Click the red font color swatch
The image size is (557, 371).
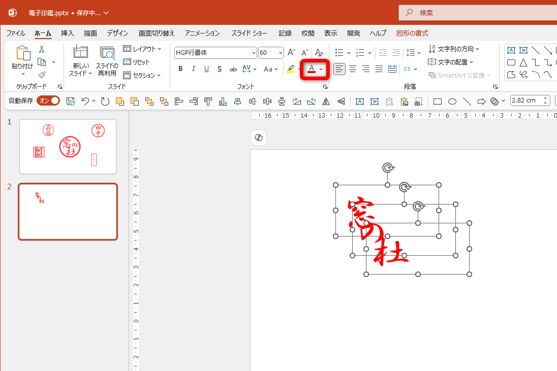point(312,69)
